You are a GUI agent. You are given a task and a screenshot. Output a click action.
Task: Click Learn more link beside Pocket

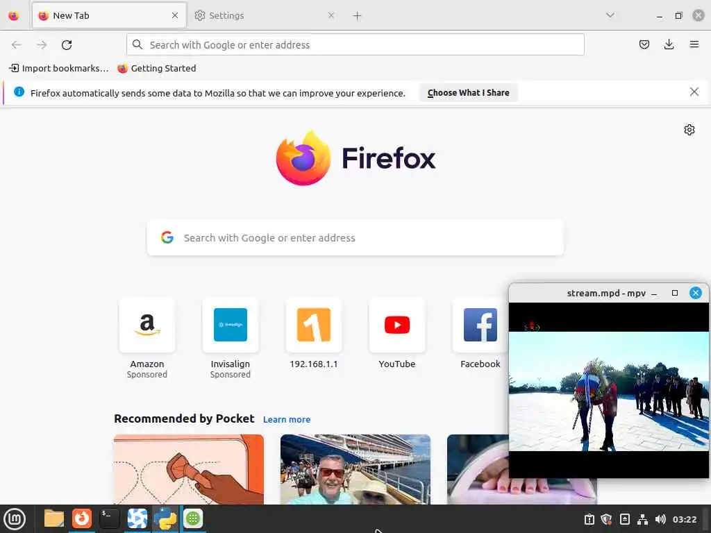coord(287,420)
